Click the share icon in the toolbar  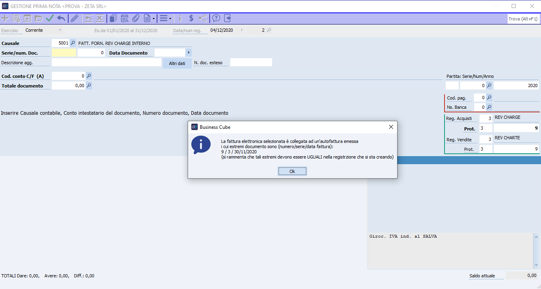click(x=203, y=18)
